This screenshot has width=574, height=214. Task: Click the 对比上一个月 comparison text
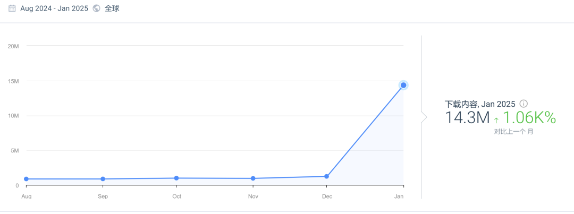pyautogui.click(x=513, y=132)
